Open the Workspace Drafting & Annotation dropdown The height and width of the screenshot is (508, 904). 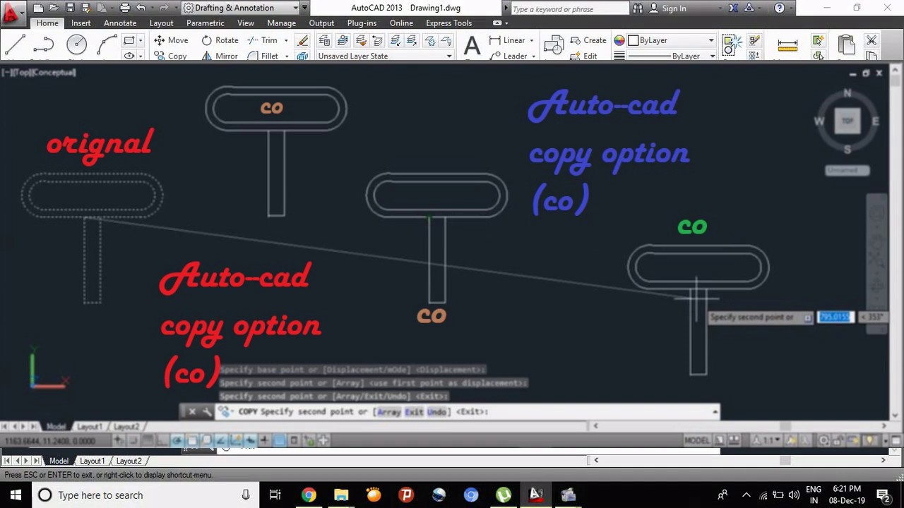pos(240,8)
